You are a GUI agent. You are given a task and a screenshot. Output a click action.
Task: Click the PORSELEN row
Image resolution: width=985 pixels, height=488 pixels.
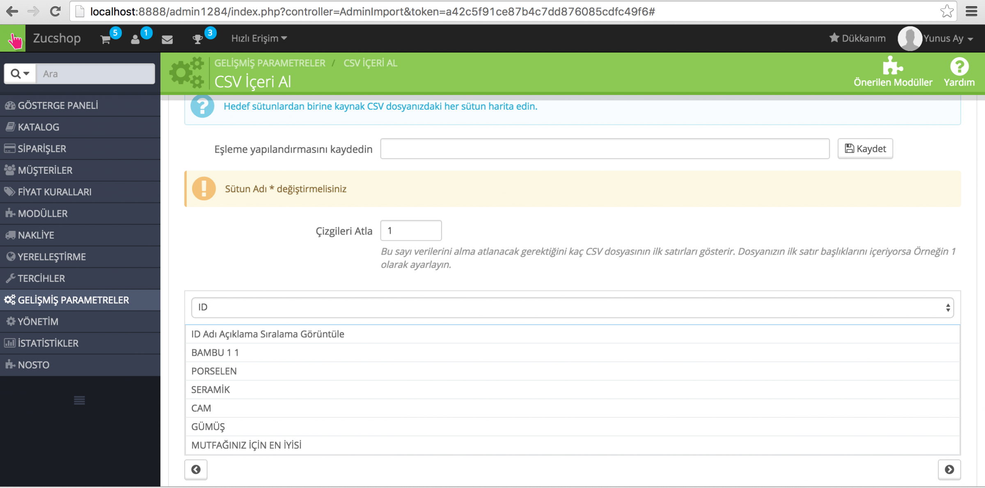point(573,371)
